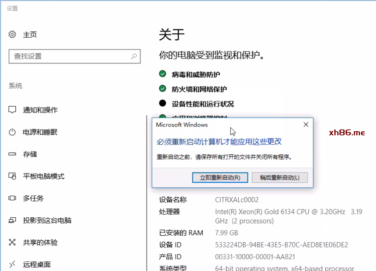Screen dimensions: 376x271
Task: Select 多任务 in the sidebar
Action: [33, 198]
